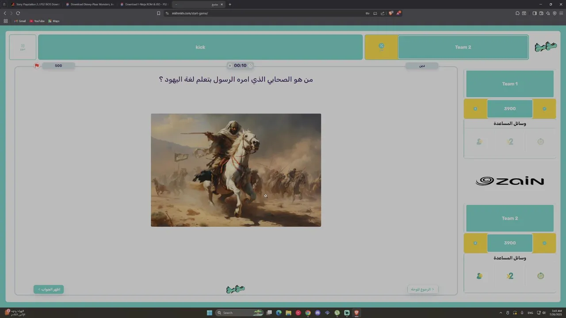Click the Team 2 name panel in sidebar

(x=510, y=218)
